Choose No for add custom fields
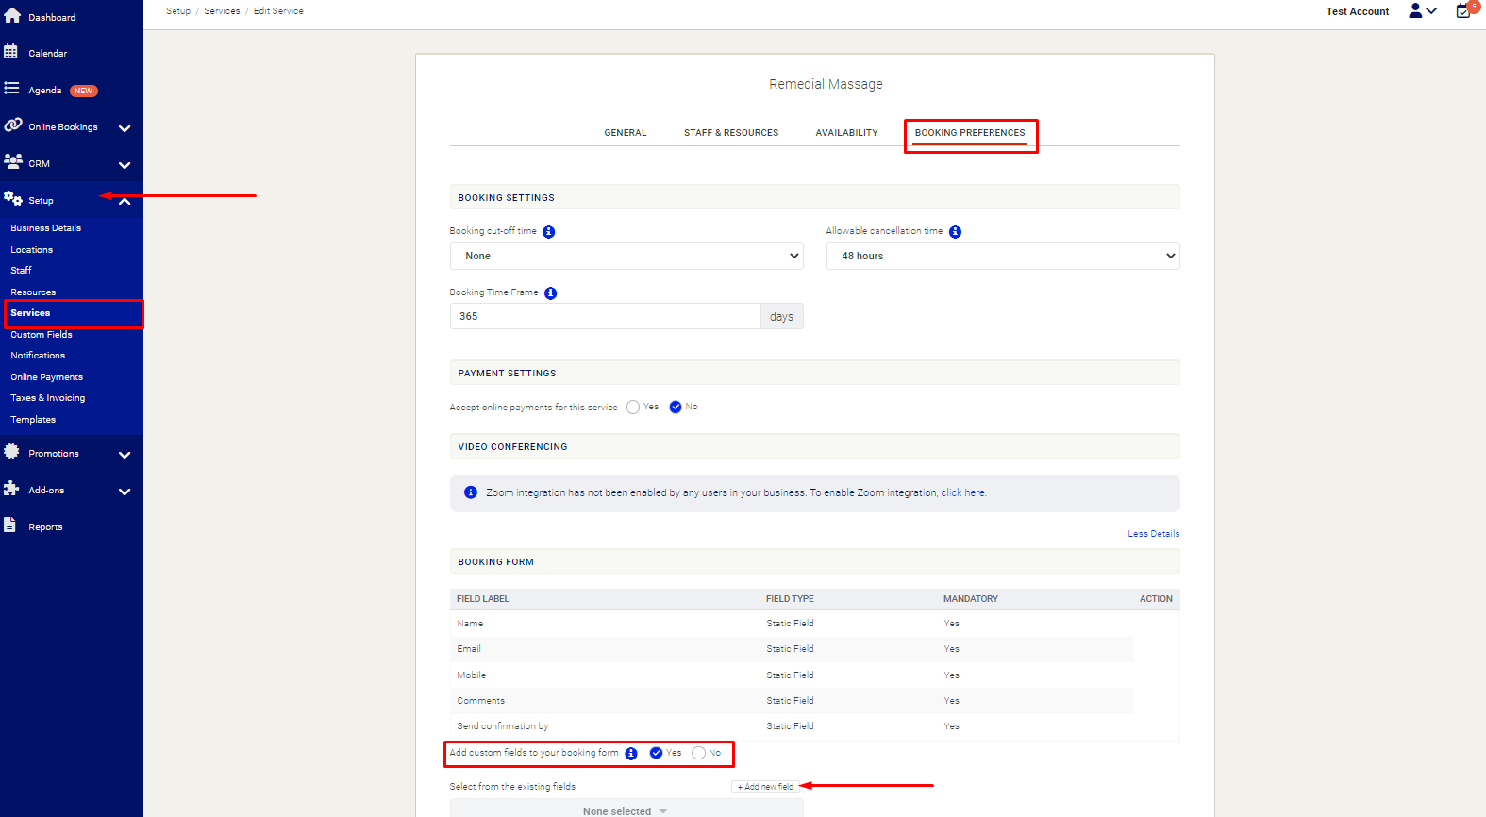Image resolution: width=1486 pixels, height=817 pixels. click(699, 753)
